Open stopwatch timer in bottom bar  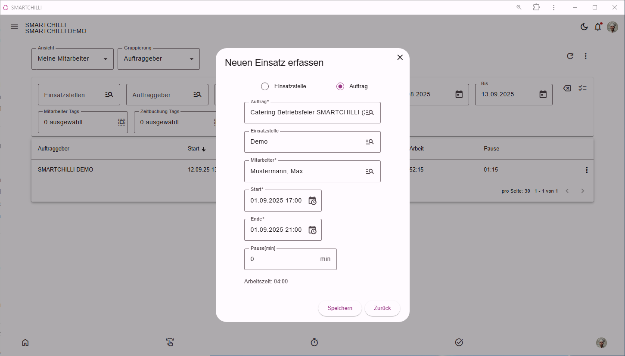(x=314, y=342)
